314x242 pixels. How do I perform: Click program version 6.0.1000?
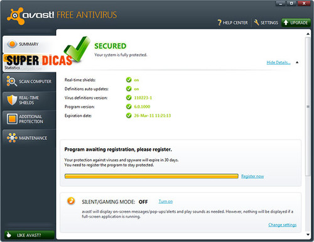tap(142, 107)
